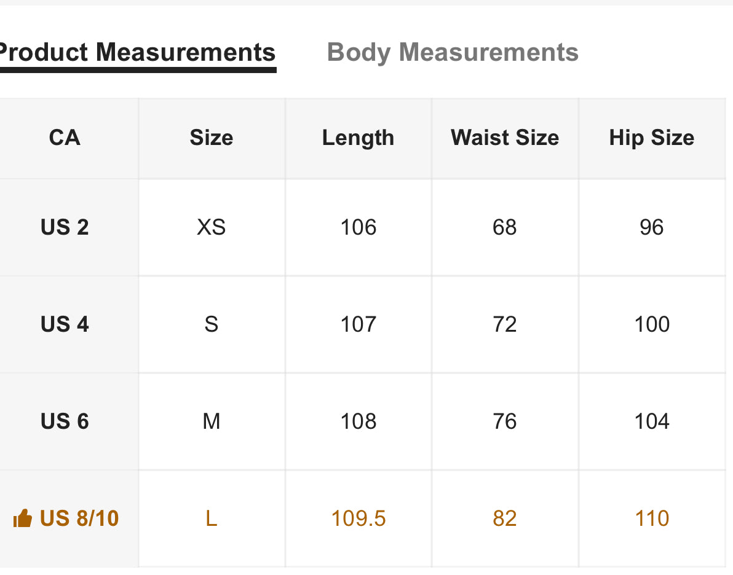Switch to the Body Measurements tab

[x=453, y=53]
